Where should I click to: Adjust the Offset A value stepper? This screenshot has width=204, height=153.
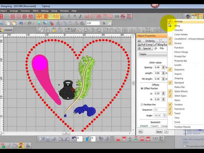coord(163,93)
